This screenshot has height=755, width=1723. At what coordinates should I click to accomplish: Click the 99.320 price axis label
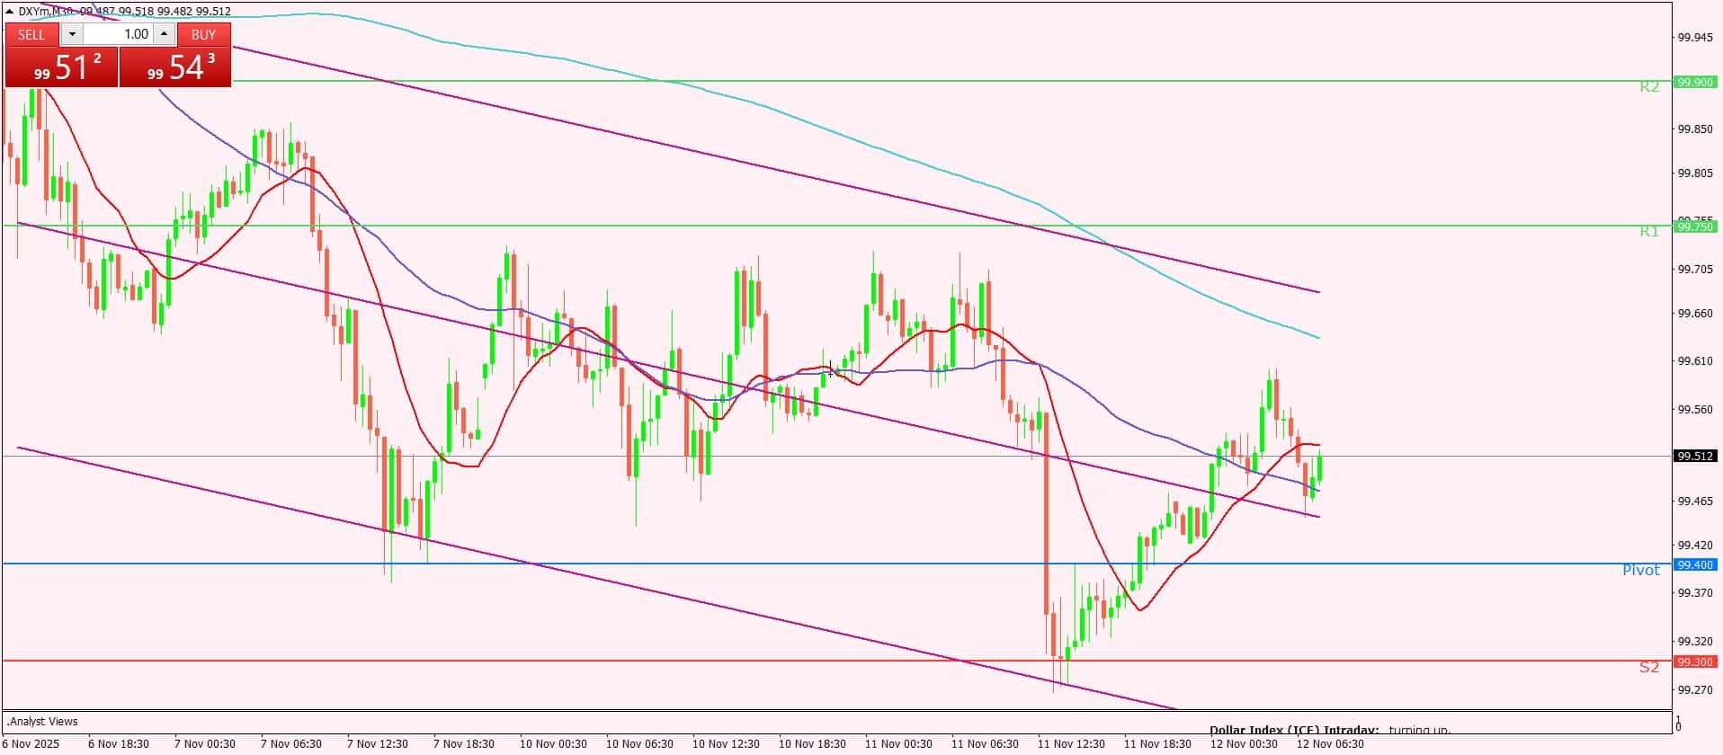pos(1695,641)
